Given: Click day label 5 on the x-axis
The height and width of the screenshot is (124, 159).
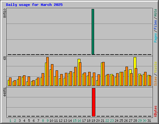Looking at the screenshot, I should click(x=29, y=121).
